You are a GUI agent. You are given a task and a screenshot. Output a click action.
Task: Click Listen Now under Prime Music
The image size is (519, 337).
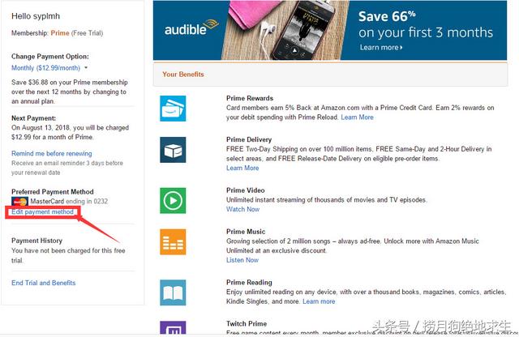pyautogui.click(x=242, y=260)
